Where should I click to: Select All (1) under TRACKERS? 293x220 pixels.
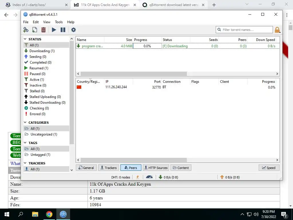46,169
